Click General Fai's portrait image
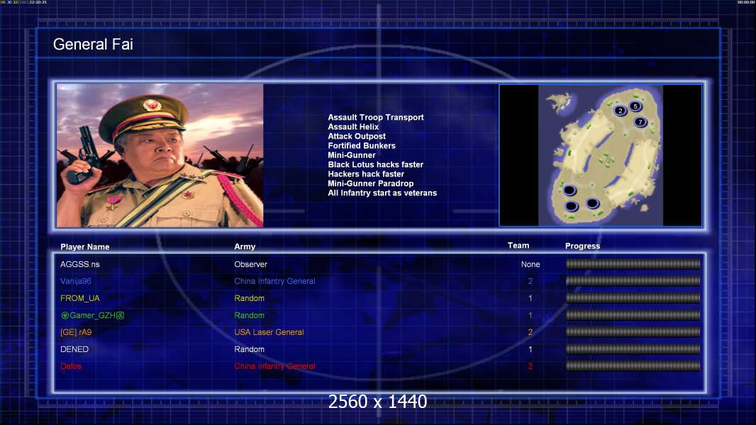Screen dimensions: 756x425 pos(160,155)
